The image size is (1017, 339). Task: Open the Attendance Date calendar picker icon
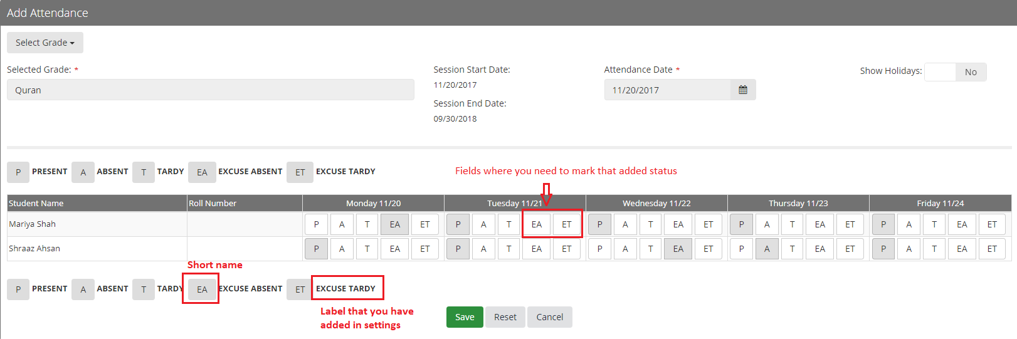[743, 90]
